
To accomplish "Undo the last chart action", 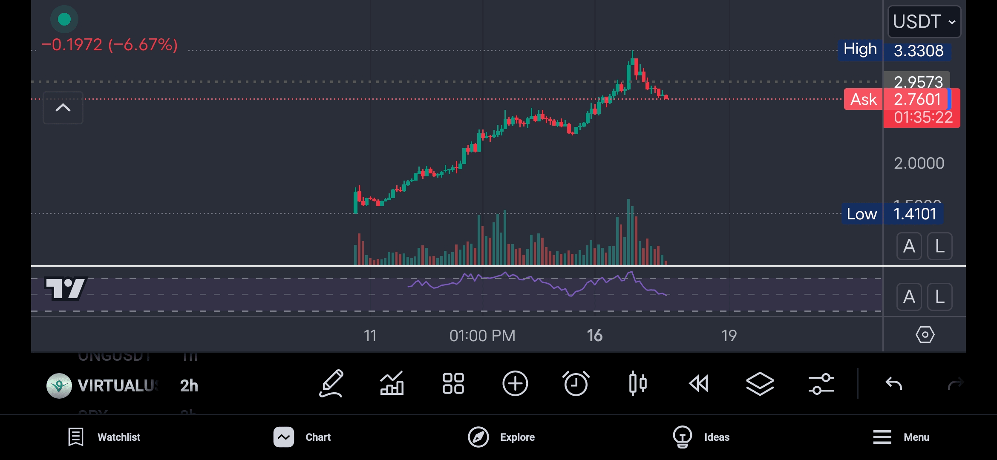I will 894,384.
